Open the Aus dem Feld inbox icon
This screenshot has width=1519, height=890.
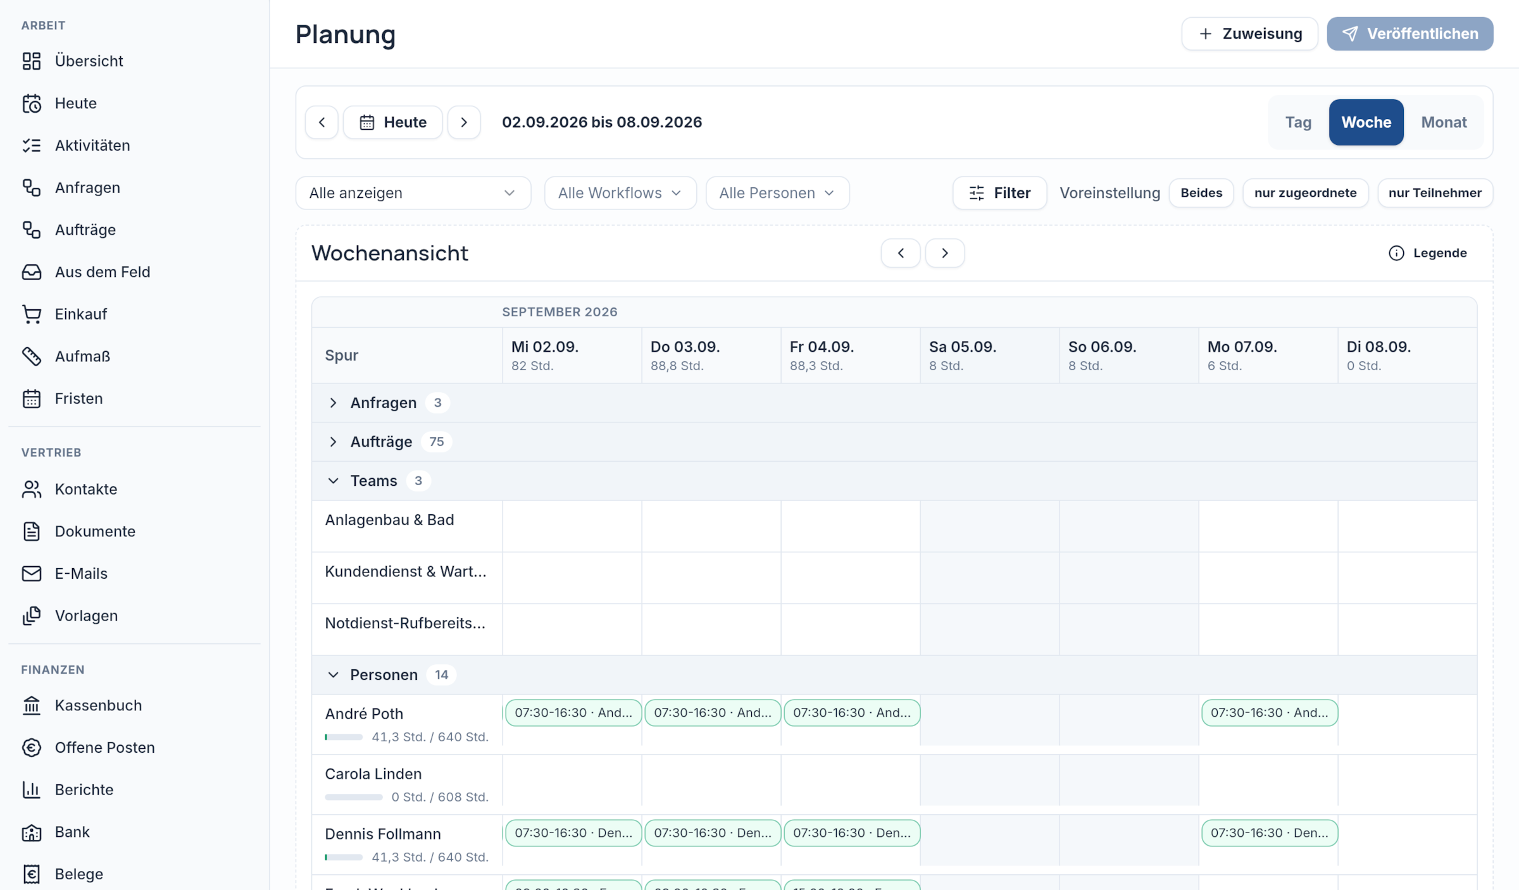(x=32, y=272)
